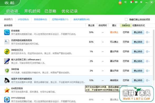Switch to the 已忽略 tab
The width and height of the screenshot is (155, 103).
click(50, 11)
